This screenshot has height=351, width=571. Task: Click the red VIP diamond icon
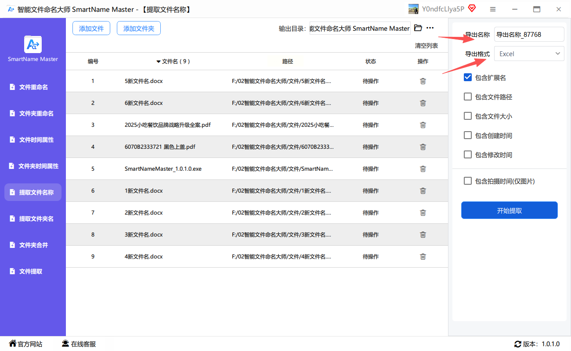472,9
